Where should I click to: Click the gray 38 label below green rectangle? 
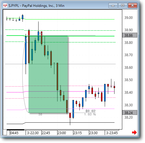pyautogui.click(x=40, y=114)
